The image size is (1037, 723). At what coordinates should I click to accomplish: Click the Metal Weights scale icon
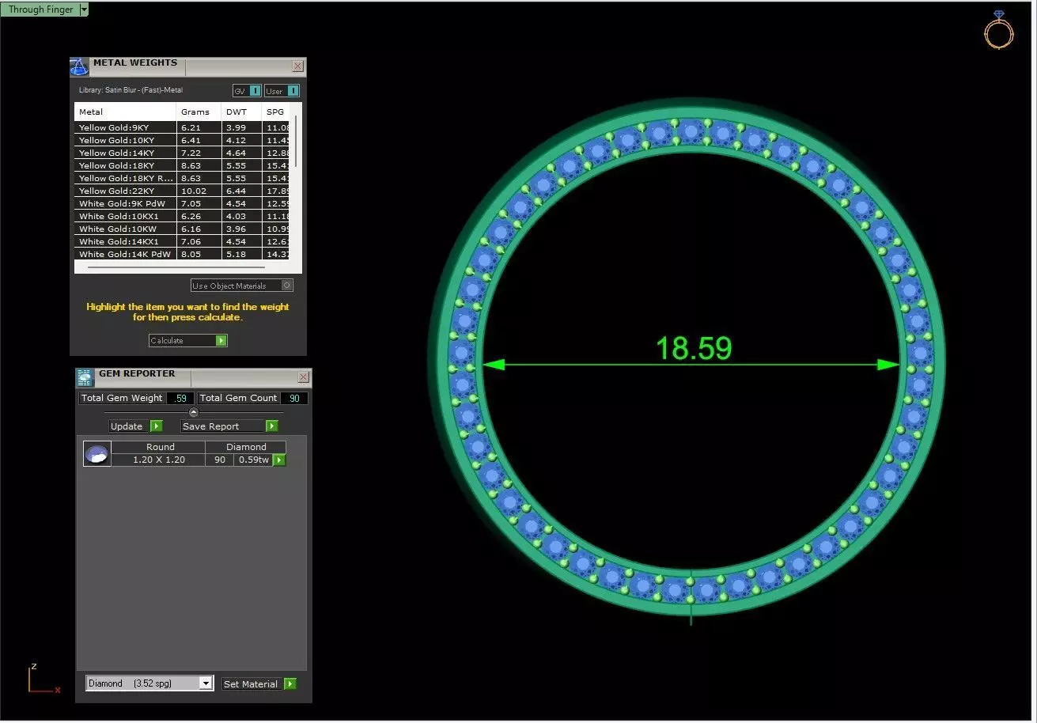point(79,66)
